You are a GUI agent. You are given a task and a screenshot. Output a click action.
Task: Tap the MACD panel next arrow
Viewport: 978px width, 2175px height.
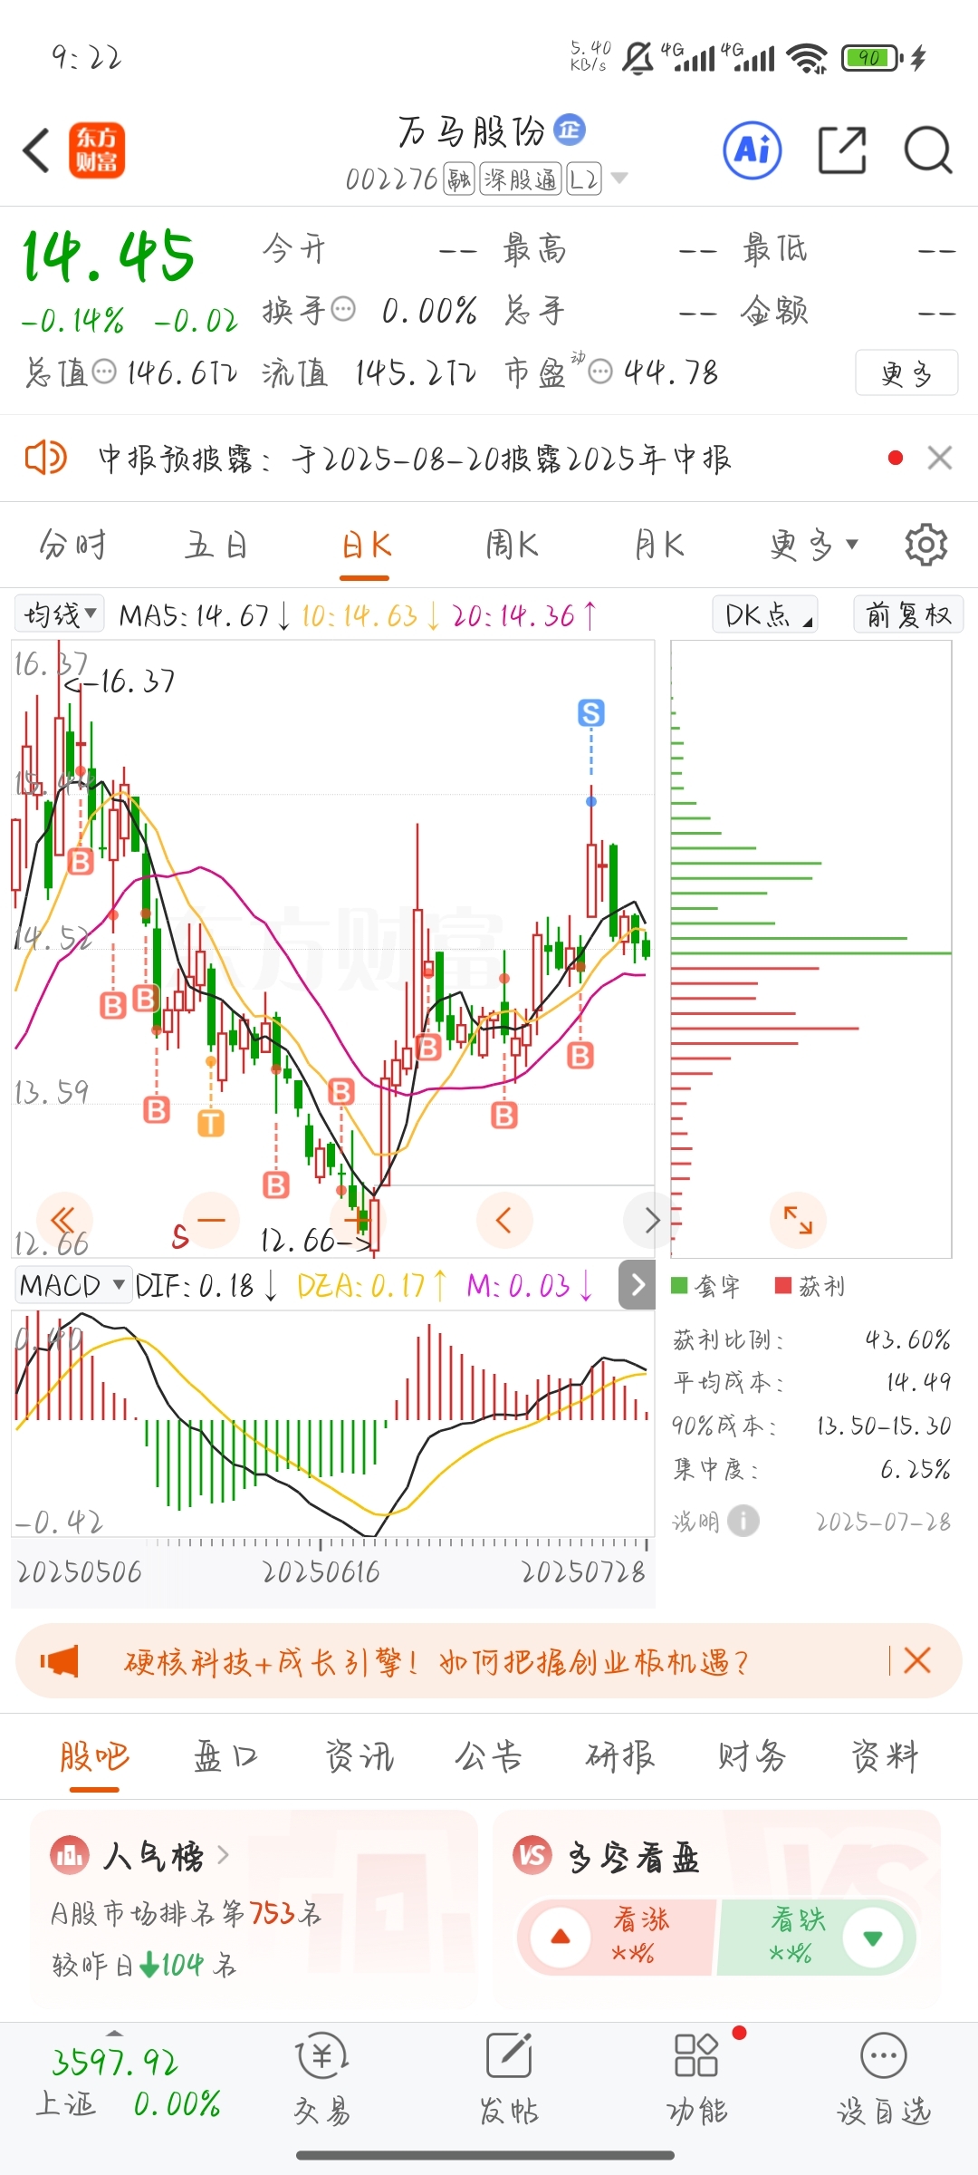pyautogui.click(x=637, y=1284)
